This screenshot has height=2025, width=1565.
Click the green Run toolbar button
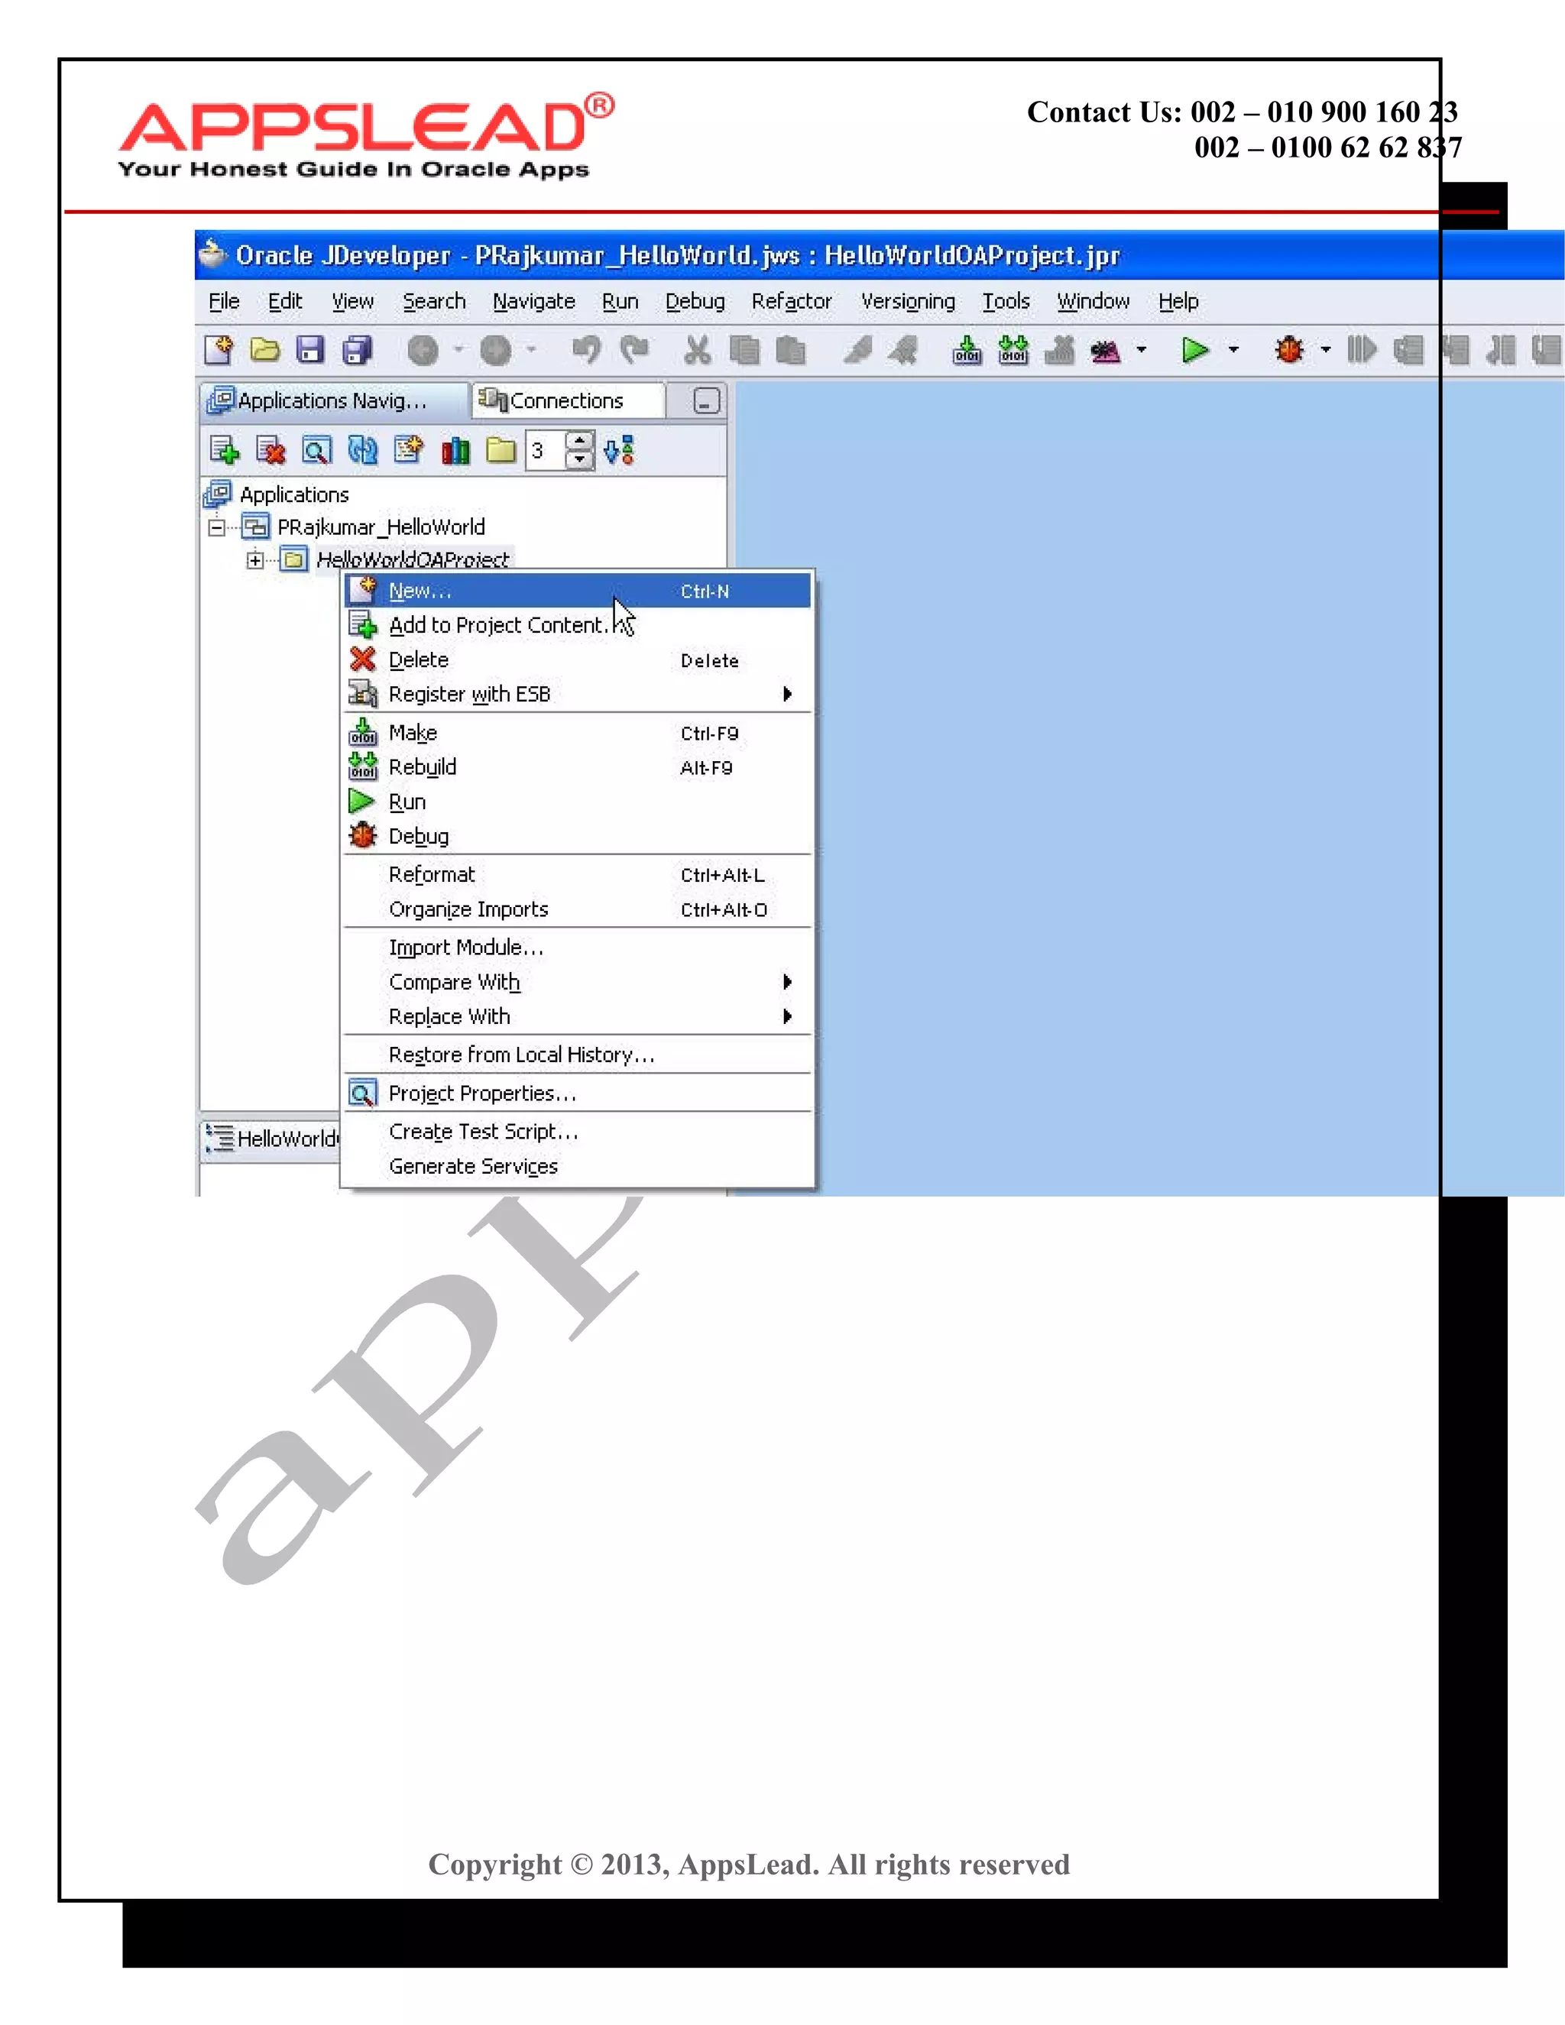pyautogui.click(x=1194, y=351)
